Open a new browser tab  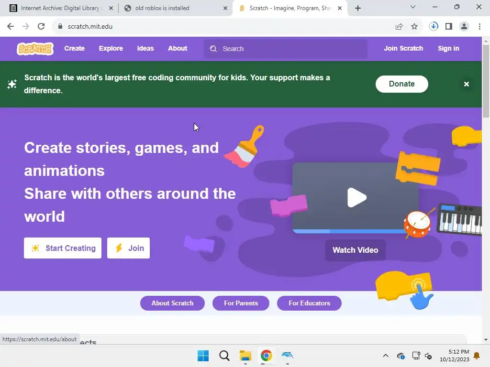point(358,9)
